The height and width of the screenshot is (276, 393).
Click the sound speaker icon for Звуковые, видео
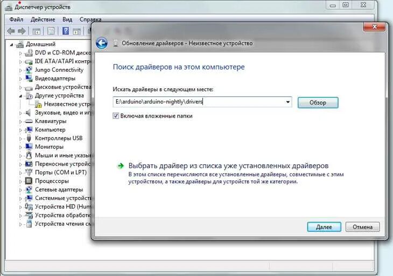tap(29, 113)
